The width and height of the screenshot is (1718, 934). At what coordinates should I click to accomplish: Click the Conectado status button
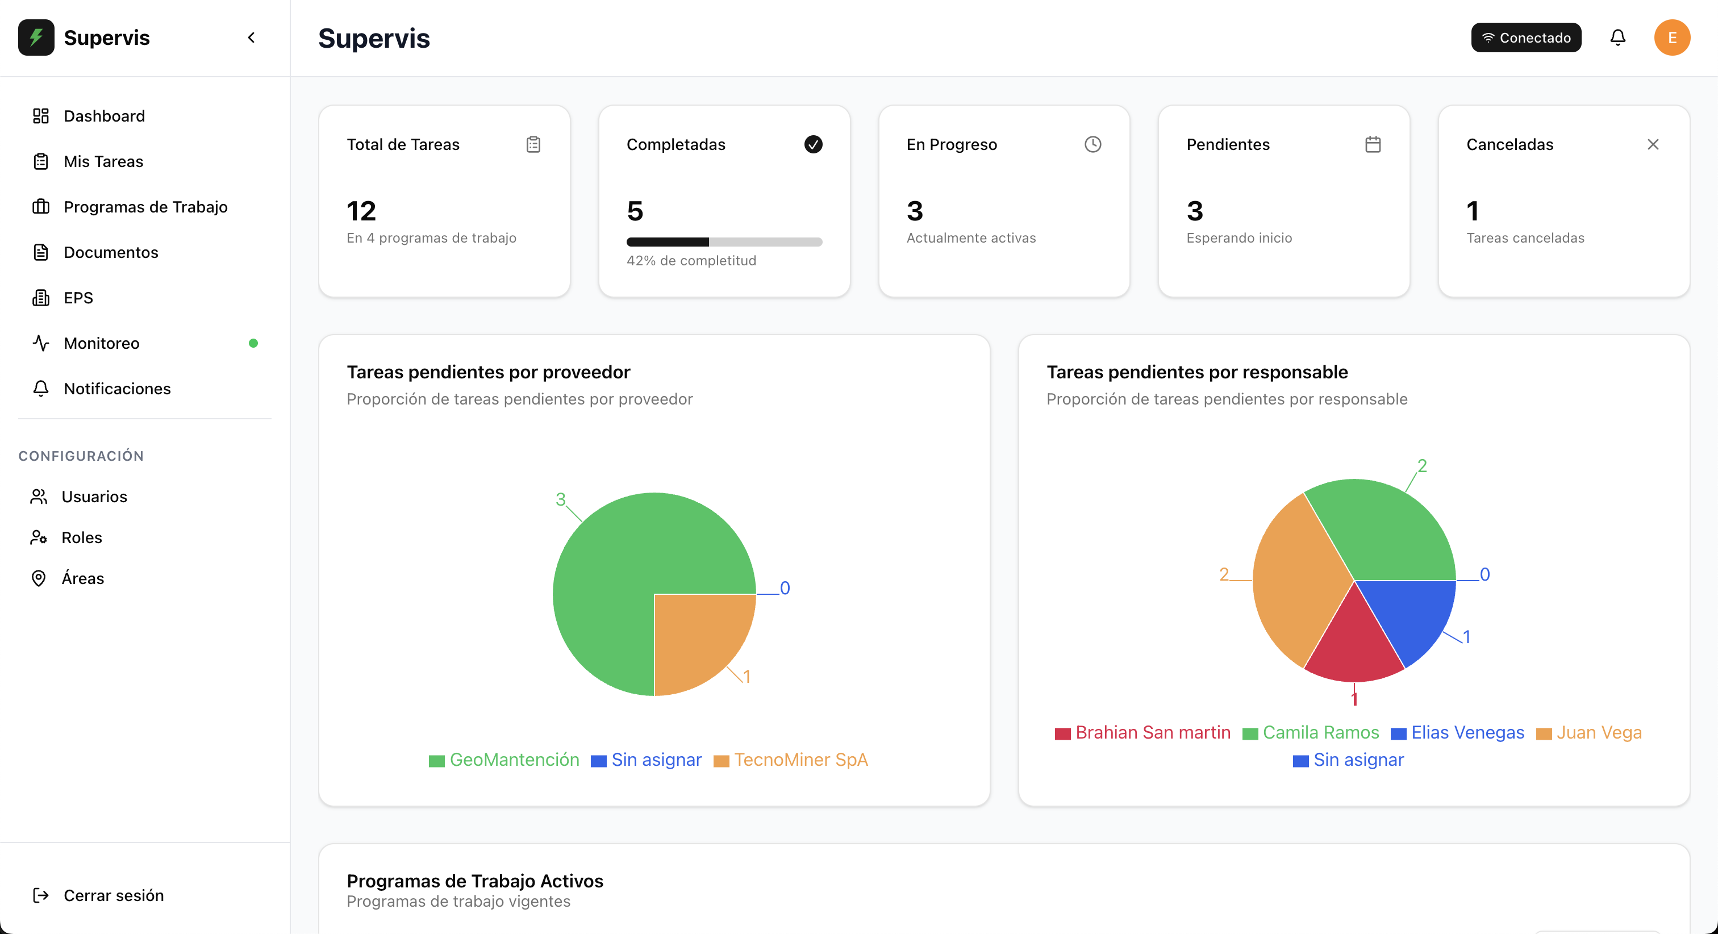pyautogui.click(x=1526, y=37)
